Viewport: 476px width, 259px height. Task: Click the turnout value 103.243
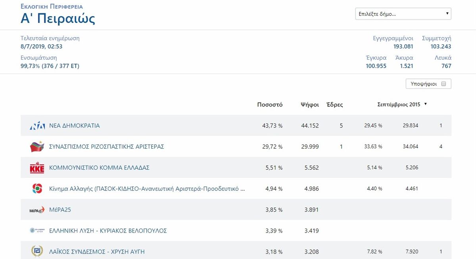[x=441, y=47]
